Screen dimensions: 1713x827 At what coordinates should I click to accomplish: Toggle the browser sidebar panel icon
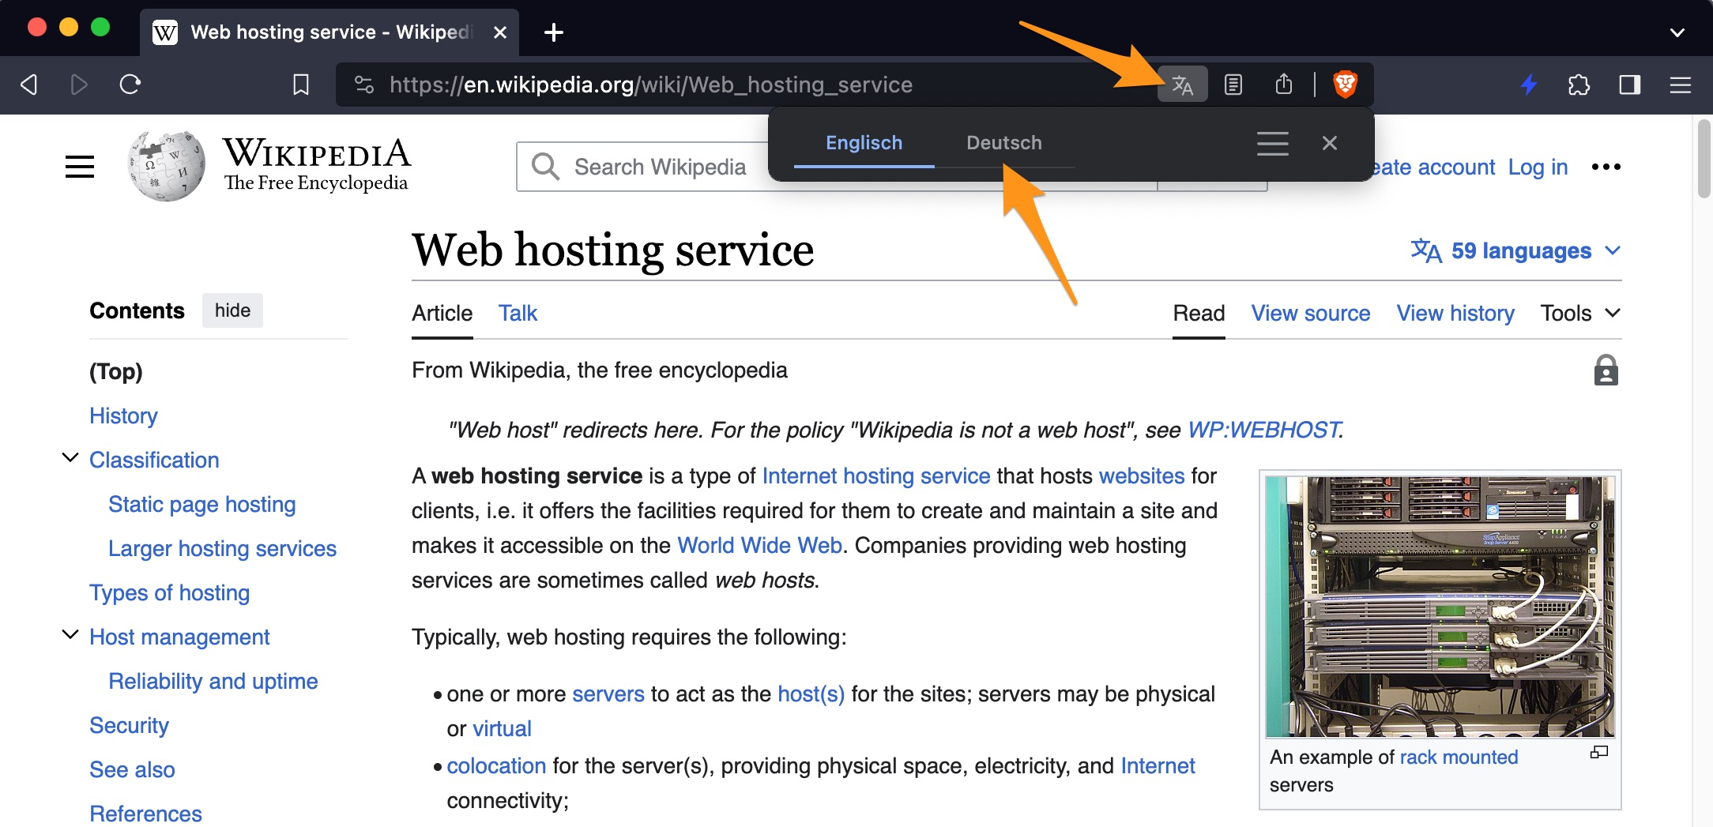(x=1630, y=85)
